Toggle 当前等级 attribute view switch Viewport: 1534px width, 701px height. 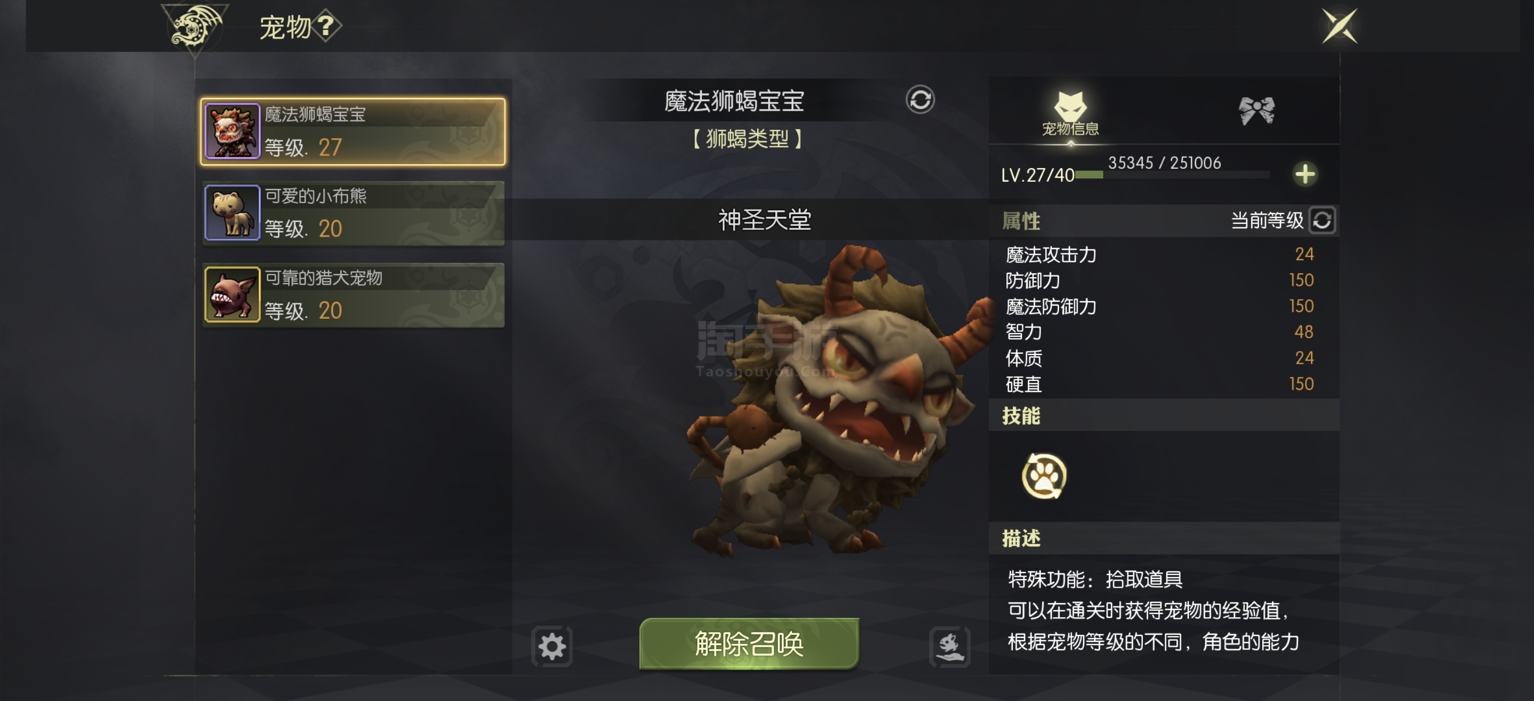click(1321, 221)
